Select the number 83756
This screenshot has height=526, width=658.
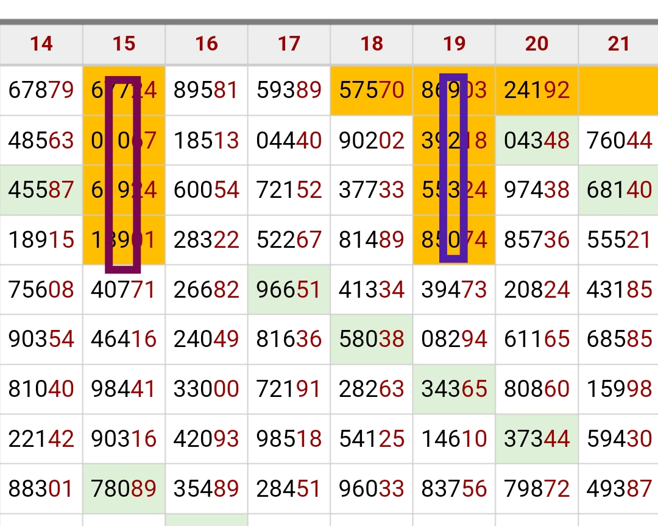(x=454, y=489)
